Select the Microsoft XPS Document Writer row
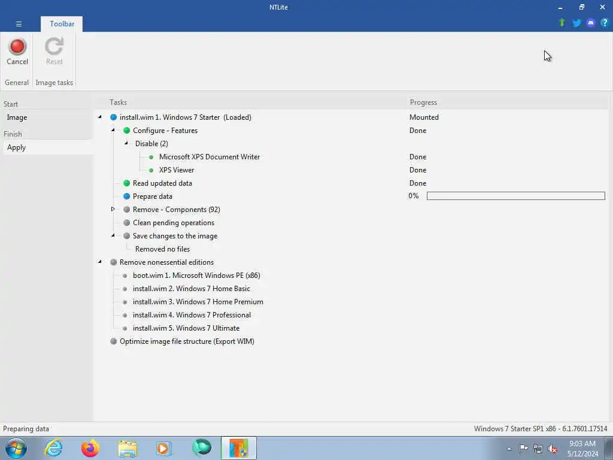Screen dimensions: 613x460 (x=210, y=157)
